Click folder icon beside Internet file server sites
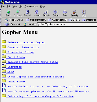The image size is (97, 102). [x=4, y=61]
